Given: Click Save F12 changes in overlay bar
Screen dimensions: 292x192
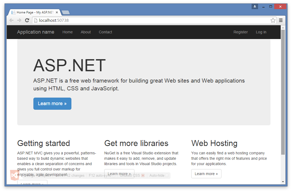Looking at the screenshot, I should [x=70, y=175].
